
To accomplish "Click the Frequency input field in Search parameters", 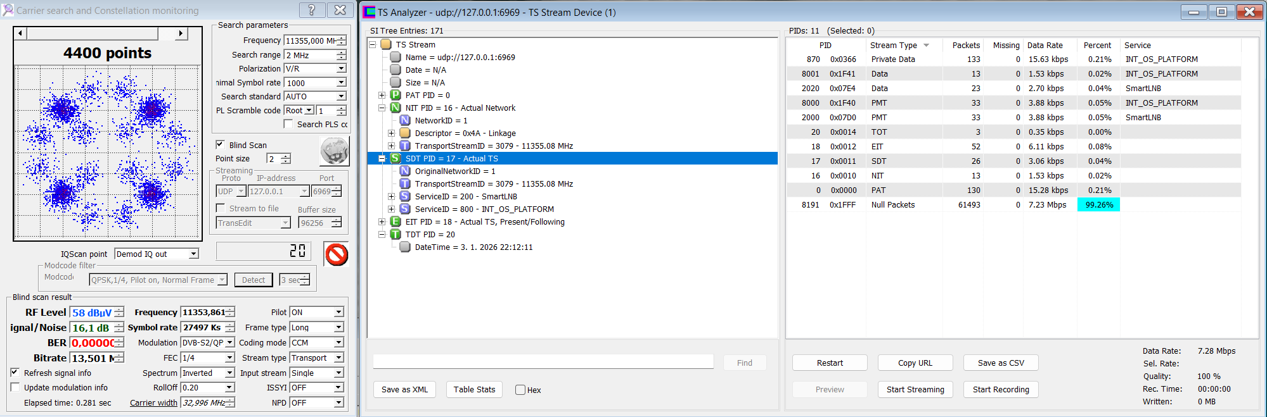I will click(310, 40).
